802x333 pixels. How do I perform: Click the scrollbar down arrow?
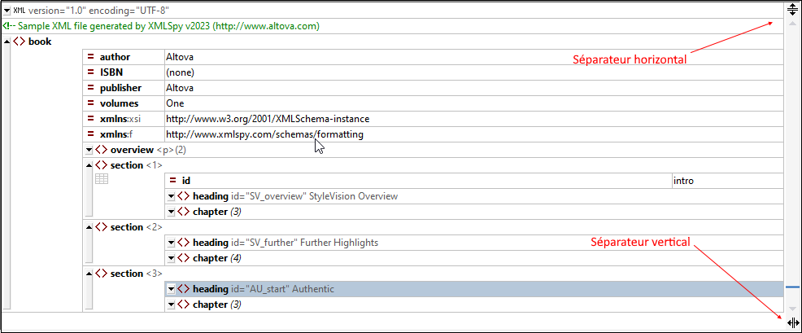[792, 308]
